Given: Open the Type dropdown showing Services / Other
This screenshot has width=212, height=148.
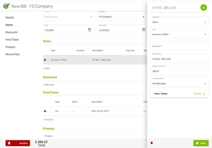Looking at the screenshot, I should click(x=179, y=33).
